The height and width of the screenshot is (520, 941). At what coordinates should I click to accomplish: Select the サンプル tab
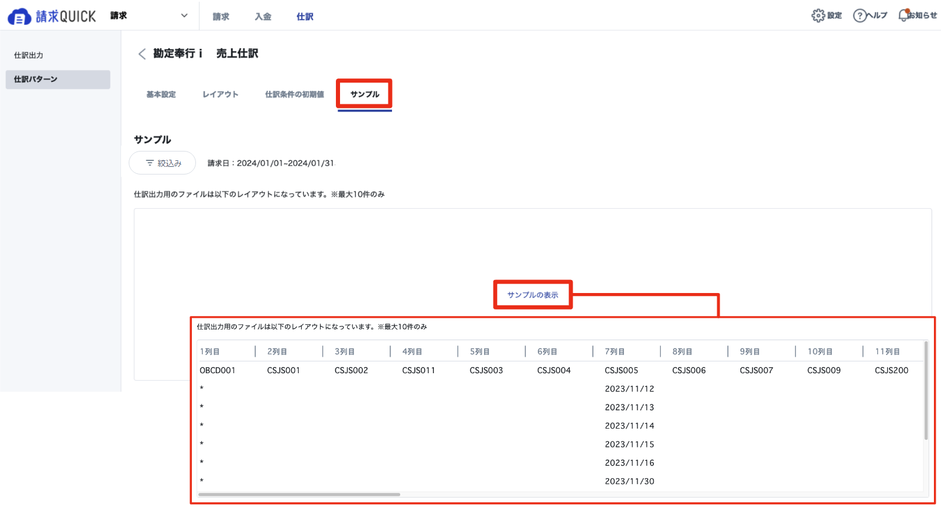[365, 94]
